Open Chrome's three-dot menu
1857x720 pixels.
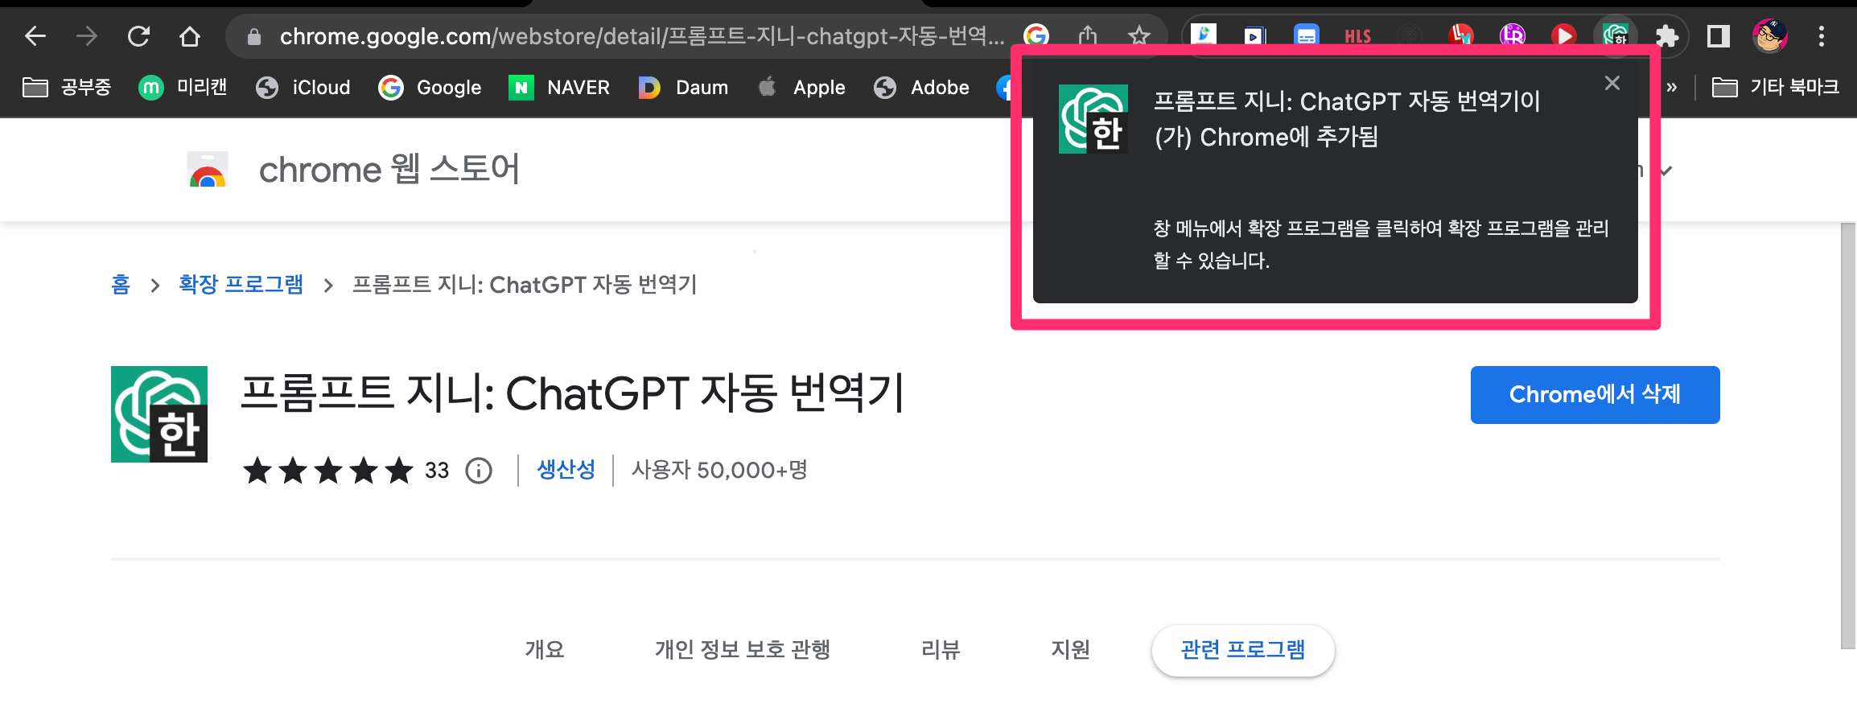pyautogui.click(x=1822, y=36)
